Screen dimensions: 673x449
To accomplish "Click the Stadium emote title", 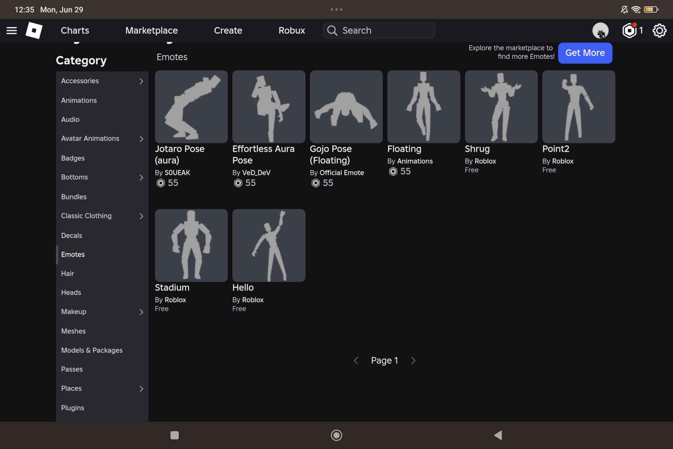I will [172, 288].
